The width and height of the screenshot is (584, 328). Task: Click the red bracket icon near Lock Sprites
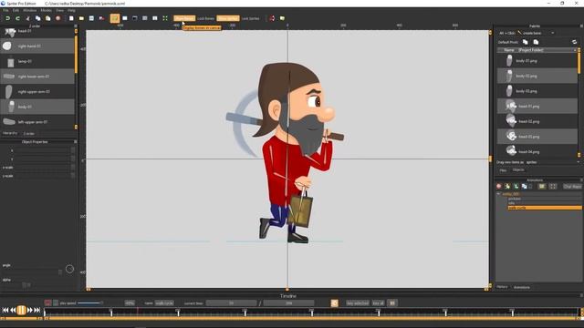pyautogui.click(x=272, y=18)
